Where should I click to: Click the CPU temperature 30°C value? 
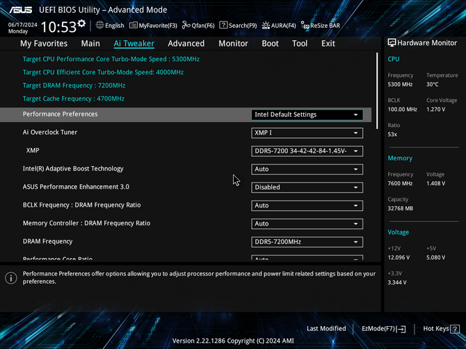pyautogui.click(x=432, y=85)
